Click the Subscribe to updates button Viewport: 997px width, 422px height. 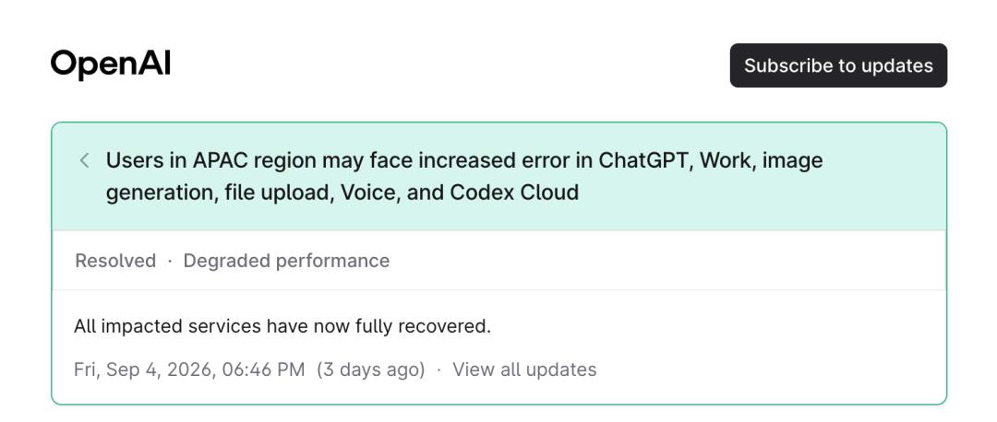pos(838,65)
